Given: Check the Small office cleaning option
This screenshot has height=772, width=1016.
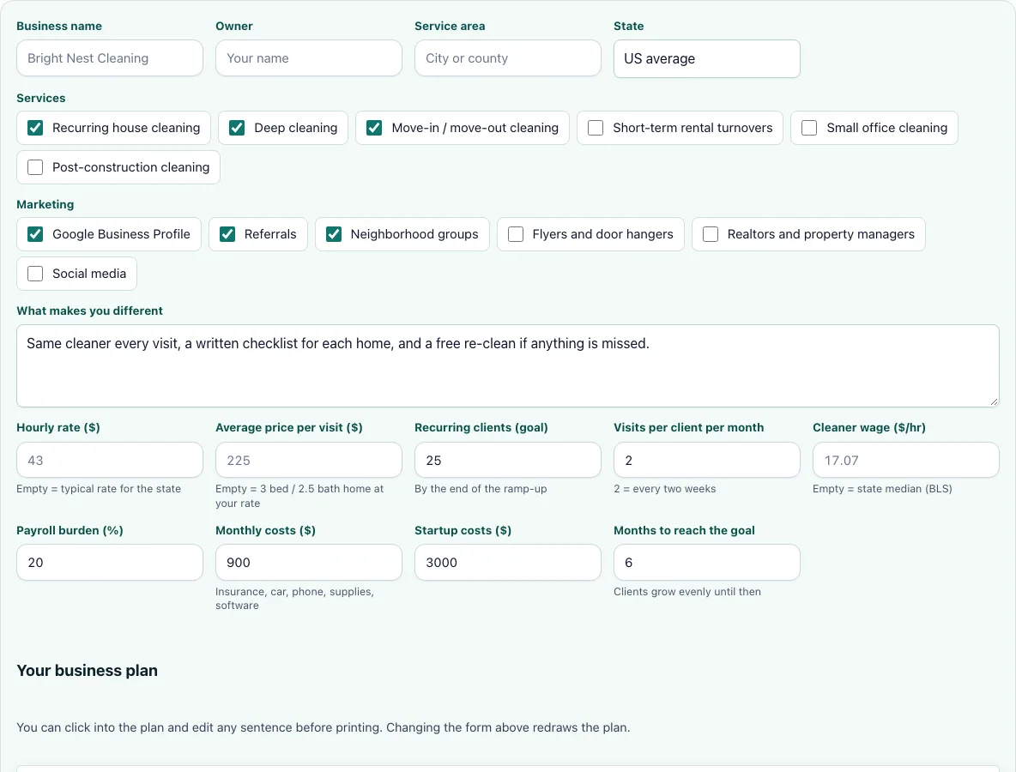Looking at the screenshot, I should 809,128.
